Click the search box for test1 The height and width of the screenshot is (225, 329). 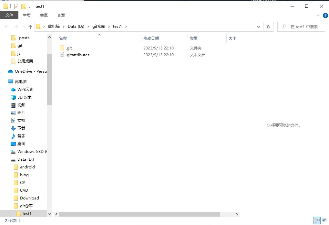303,27
